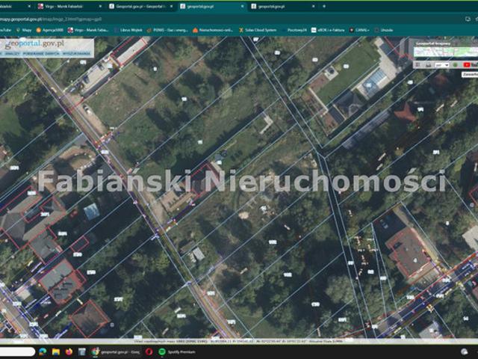Click the Geoportal krajowy overview minimap

point(446,52)
